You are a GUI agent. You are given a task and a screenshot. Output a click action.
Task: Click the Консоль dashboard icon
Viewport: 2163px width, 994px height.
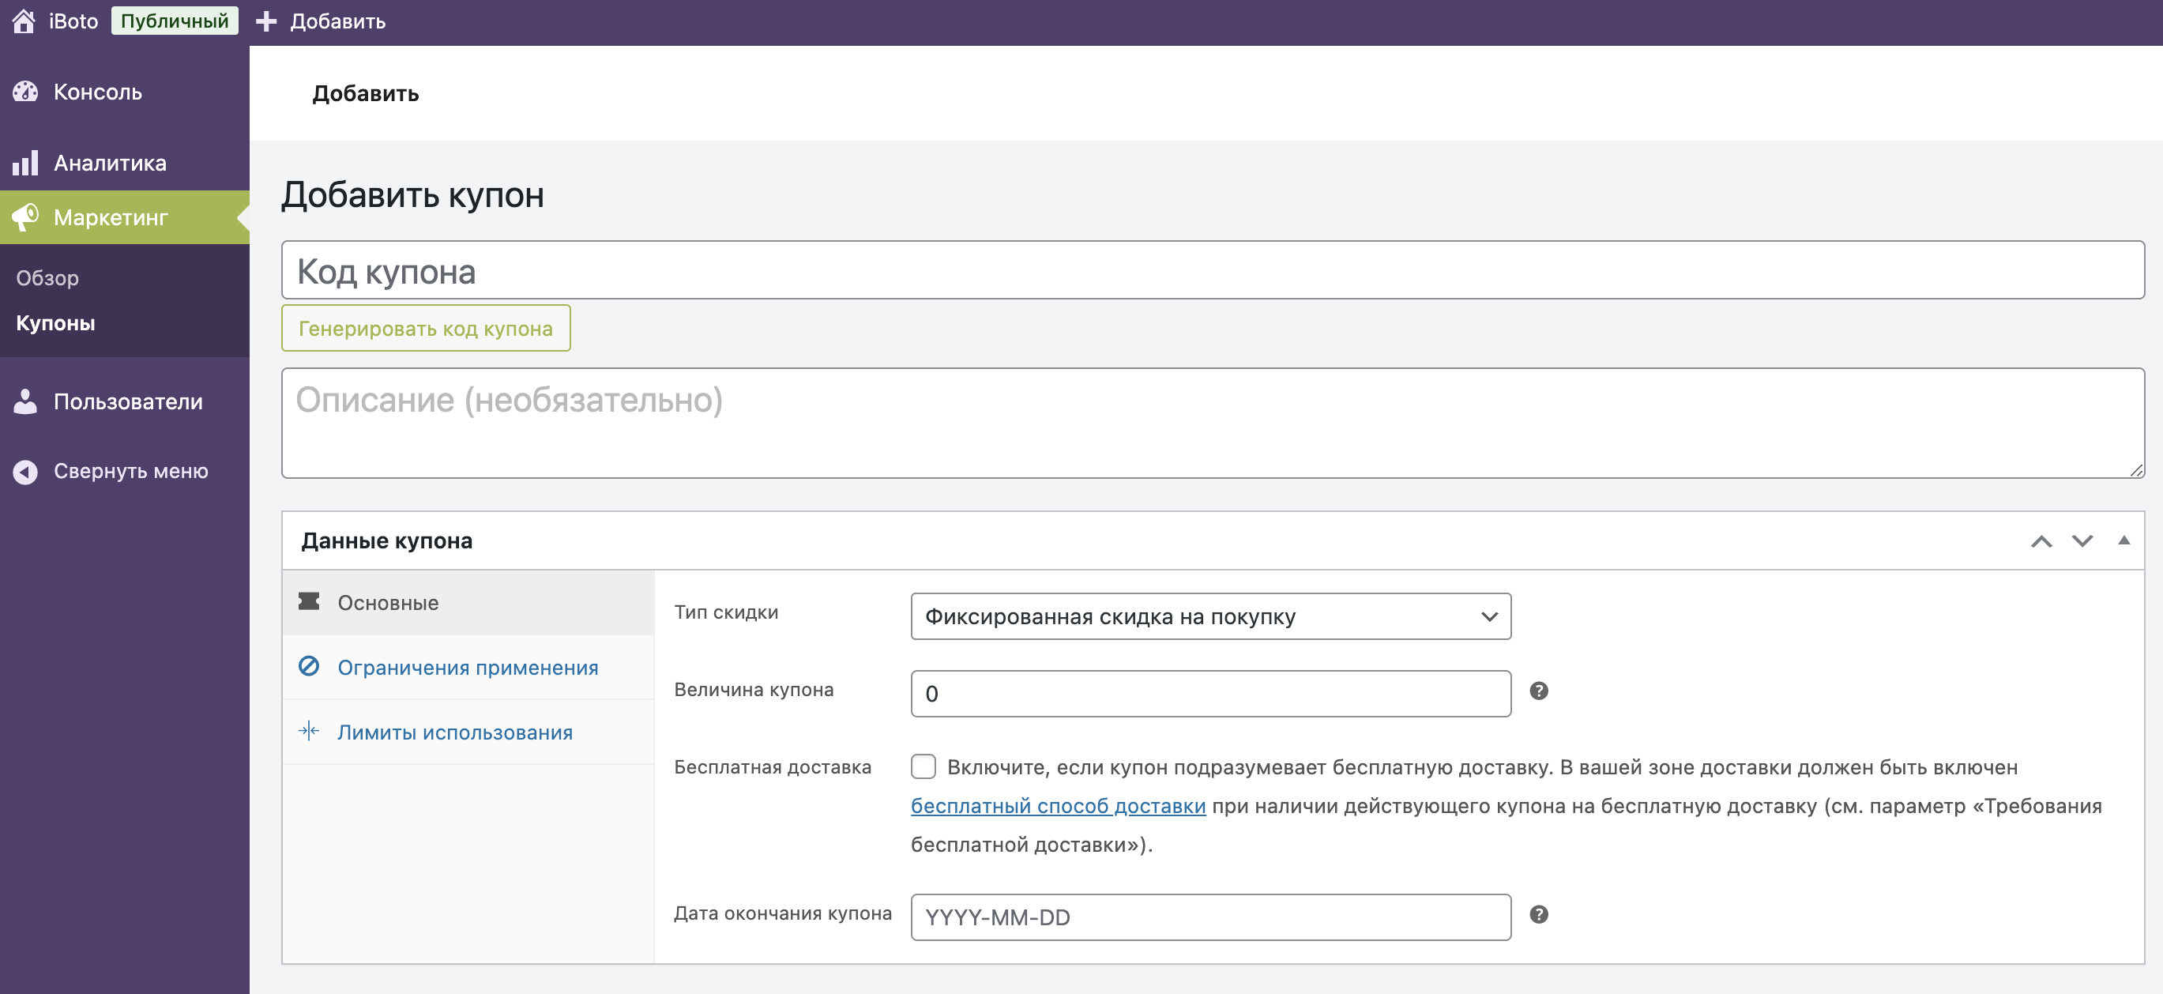(x=26, y=92)
